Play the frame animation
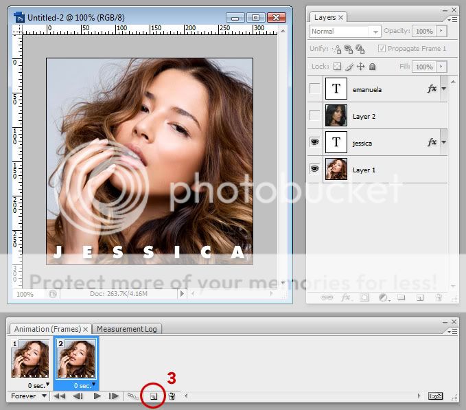This screenshot has height=410, width=466. (x=97, y=396)
